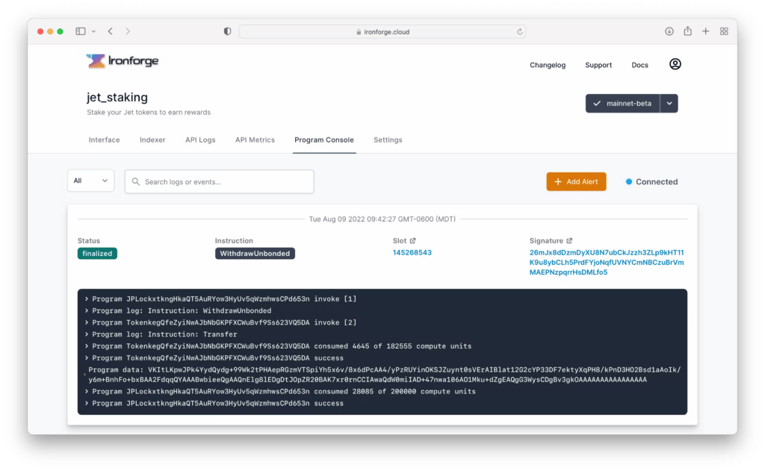Click the ironforge.cloud address bar
765x471 pixels.
(x=382, y=31)
